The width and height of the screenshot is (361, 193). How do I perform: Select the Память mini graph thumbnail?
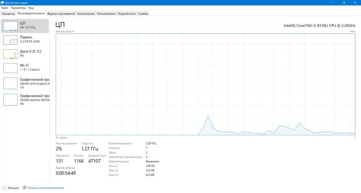pyautogui.click(x=10, y=40)
